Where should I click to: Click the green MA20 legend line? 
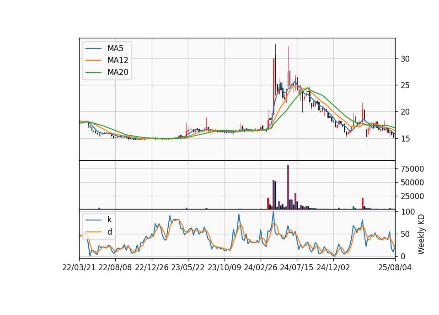(93, 73)
